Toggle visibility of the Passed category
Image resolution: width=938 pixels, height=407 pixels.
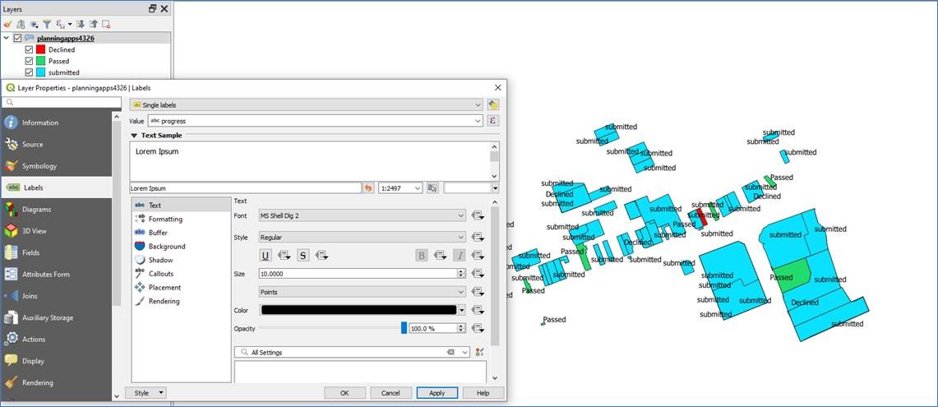pyautogui.click(x=30, y=61)
